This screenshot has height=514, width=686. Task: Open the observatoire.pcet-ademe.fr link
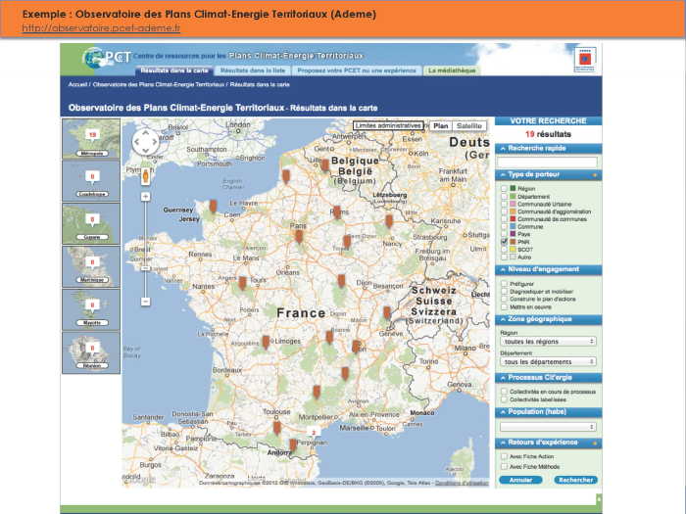coord(101,28)
